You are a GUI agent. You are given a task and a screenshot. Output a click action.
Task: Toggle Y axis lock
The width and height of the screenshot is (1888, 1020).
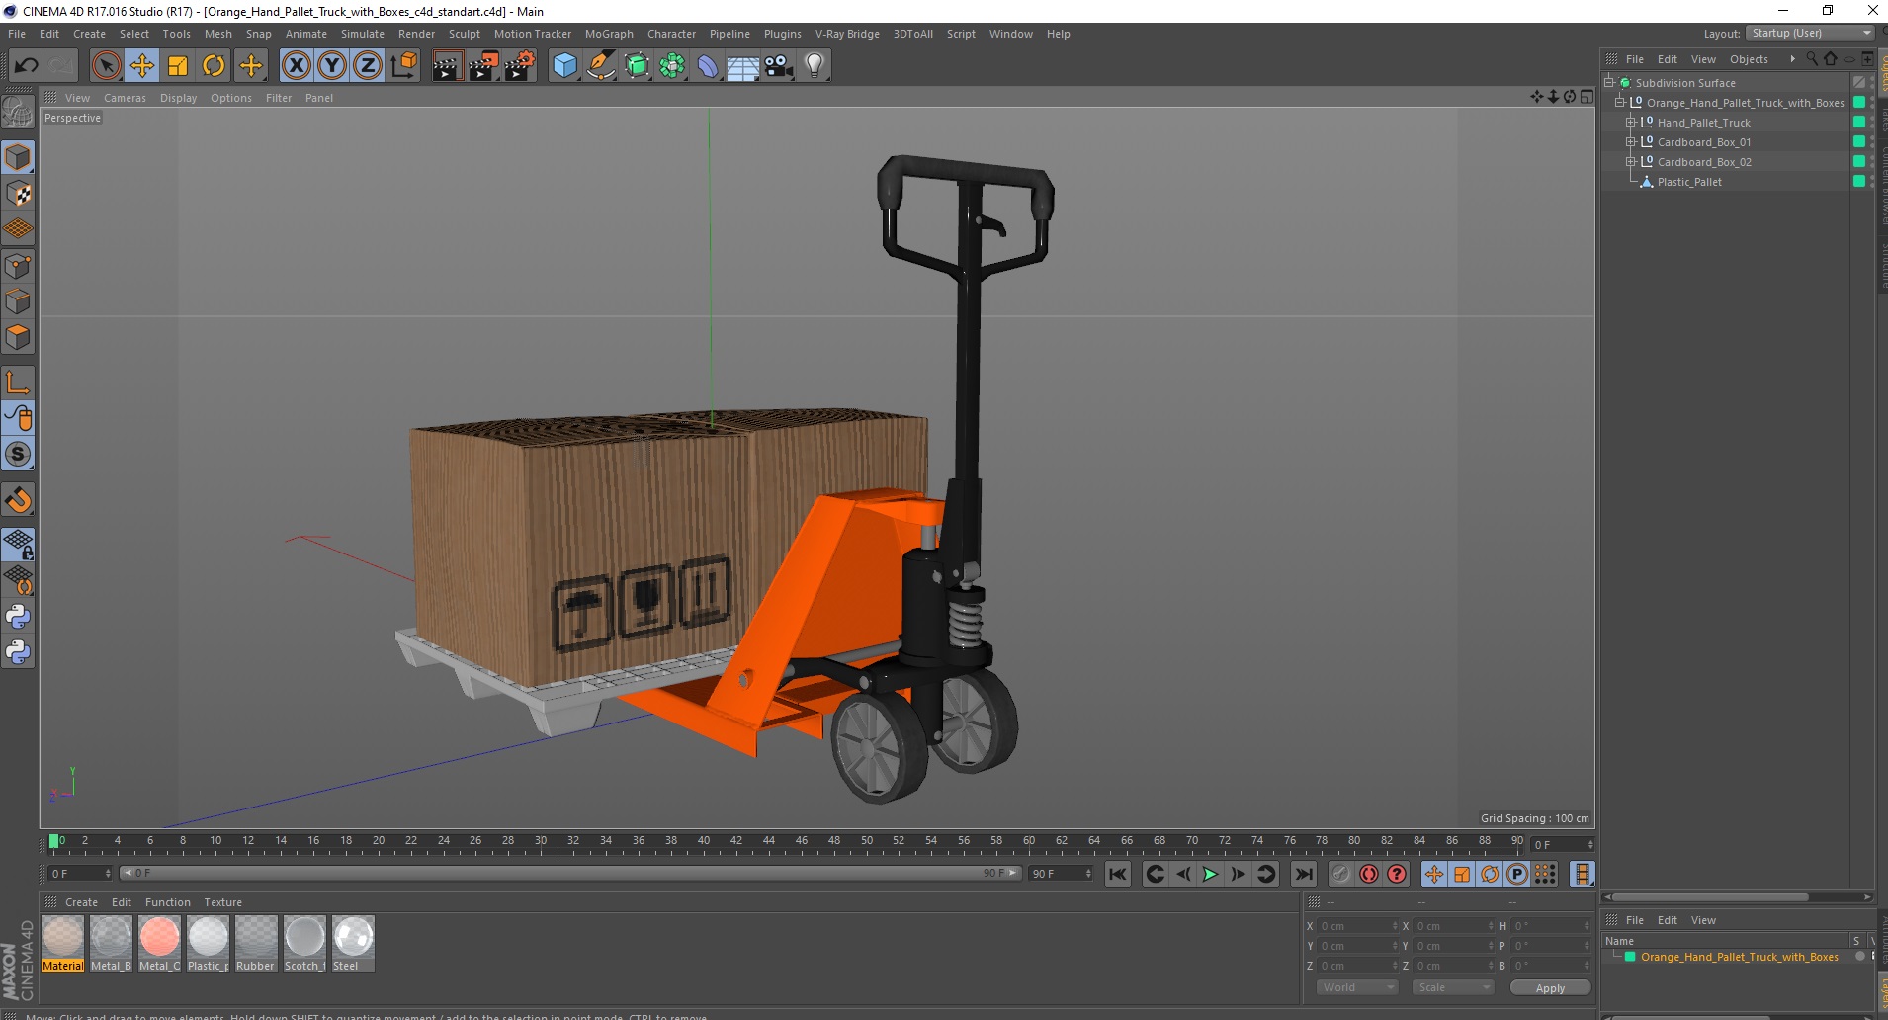(332, 66)
